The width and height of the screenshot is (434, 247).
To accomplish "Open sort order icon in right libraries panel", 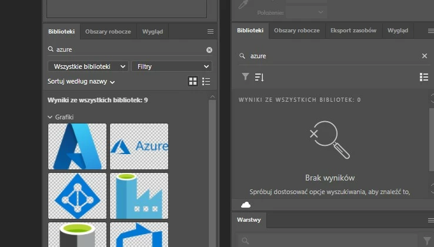I will tap(259, 77).
